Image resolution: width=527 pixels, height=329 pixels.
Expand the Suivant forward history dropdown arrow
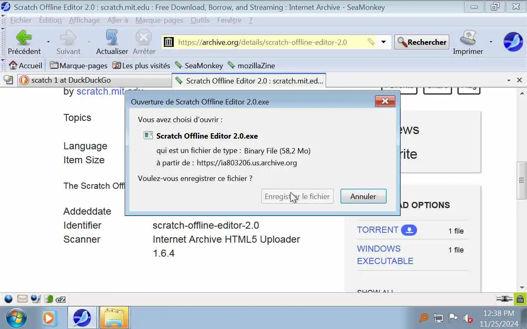[x=89, y=42]
